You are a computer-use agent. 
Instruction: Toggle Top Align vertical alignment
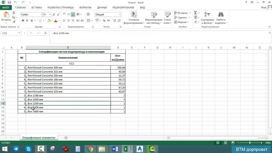pos(64,14)
